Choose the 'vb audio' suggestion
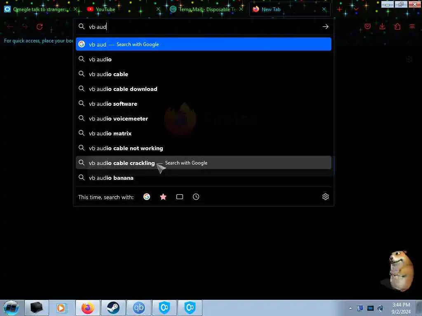Viewport: 422px width, 316px height. coord(204,59)
